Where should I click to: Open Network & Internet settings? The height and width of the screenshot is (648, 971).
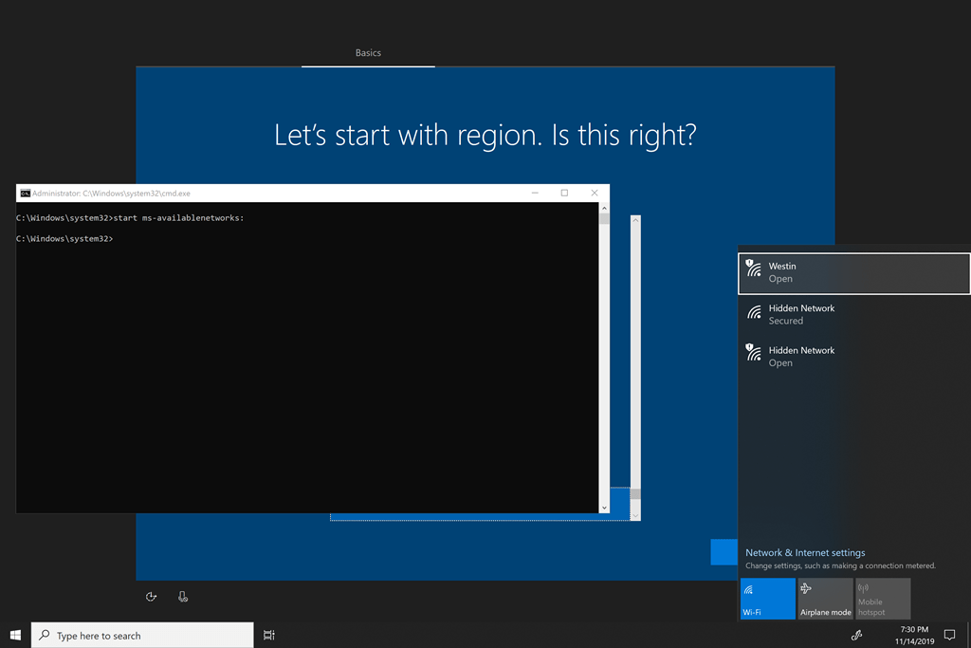point(803,551)
